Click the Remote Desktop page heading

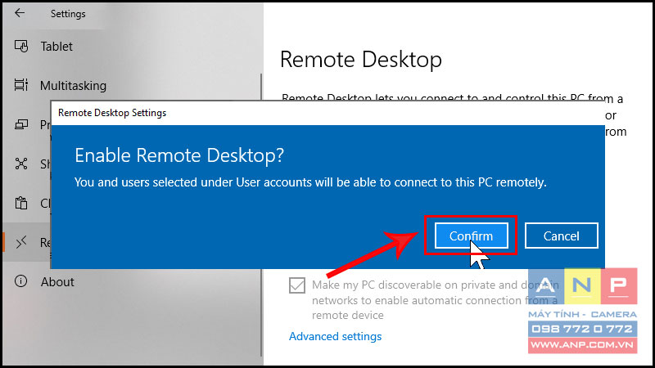click(x=361, y=59)
